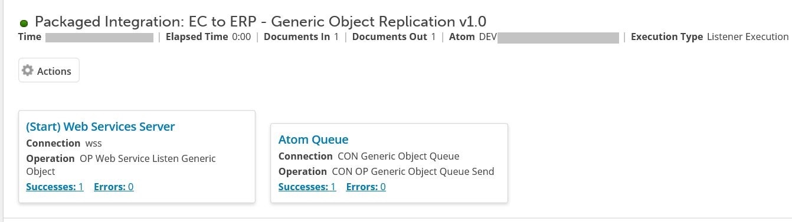The image size is (792, 222).
Task: Click the Documents In count
Action: point(336,37)
